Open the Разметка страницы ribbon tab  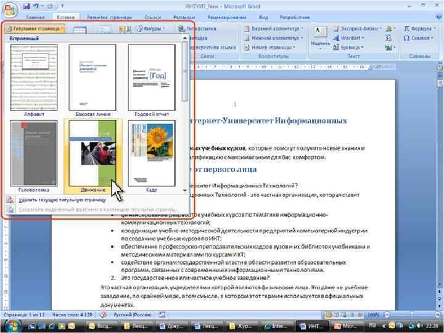pyautogui.click(x=109, y=17)
